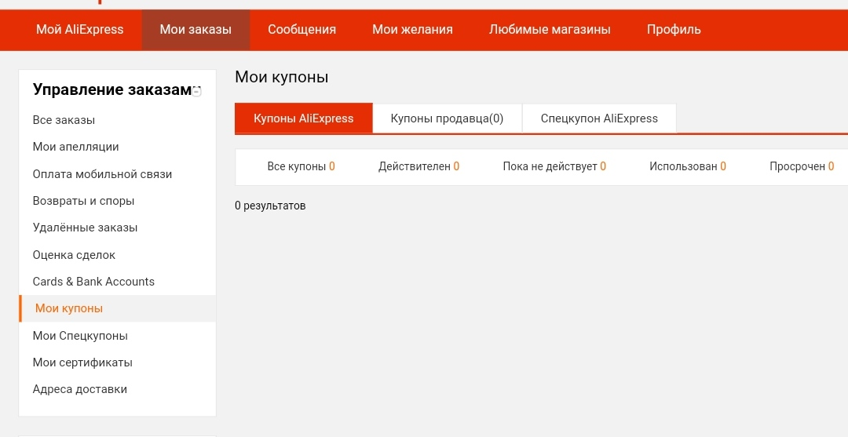Click the 0 результатов text

coord(270,206)
